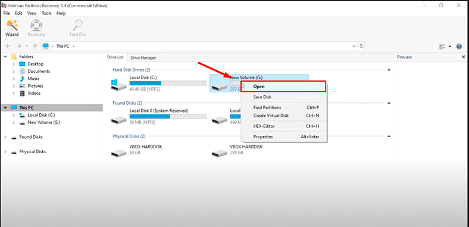Select New Volume (G:) tree item

(44, 122)
